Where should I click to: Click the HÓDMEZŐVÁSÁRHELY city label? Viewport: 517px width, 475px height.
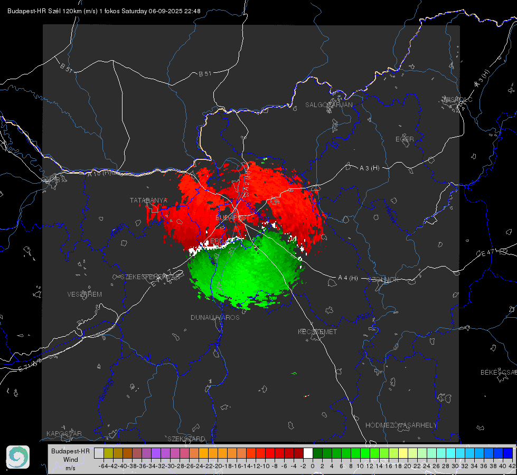401,425
